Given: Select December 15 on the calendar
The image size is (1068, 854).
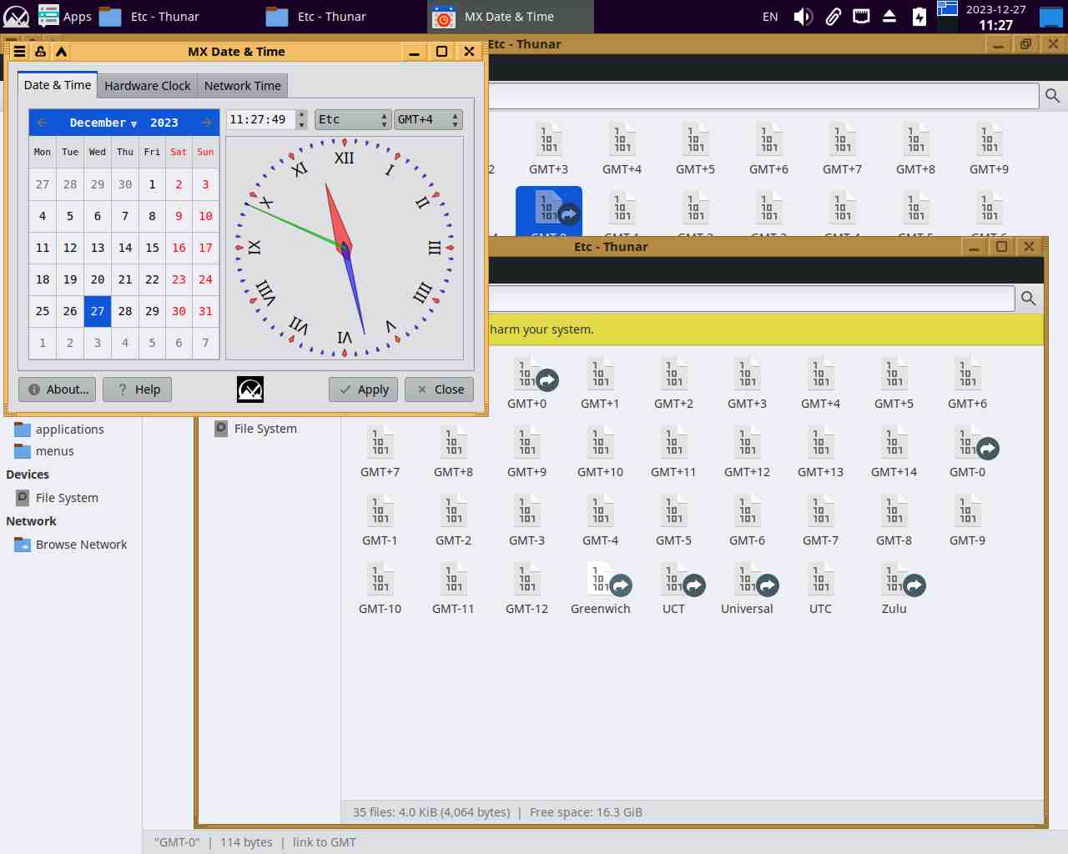Looking at the screenshot, I should click(x=152, y=248).
